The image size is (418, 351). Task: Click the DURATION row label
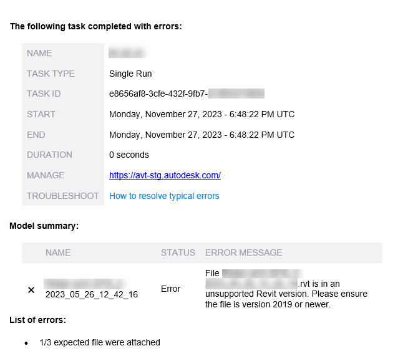[49, 155]
